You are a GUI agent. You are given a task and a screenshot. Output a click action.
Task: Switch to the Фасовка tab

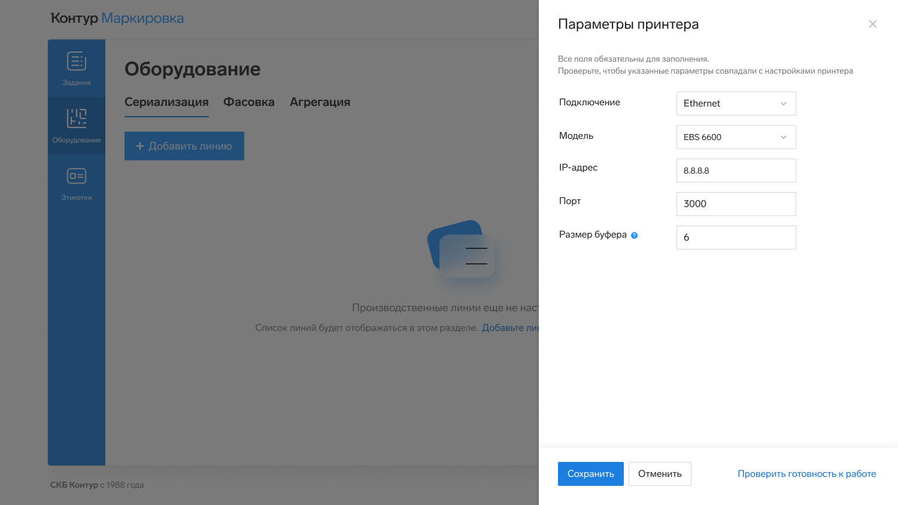[248, 102]
